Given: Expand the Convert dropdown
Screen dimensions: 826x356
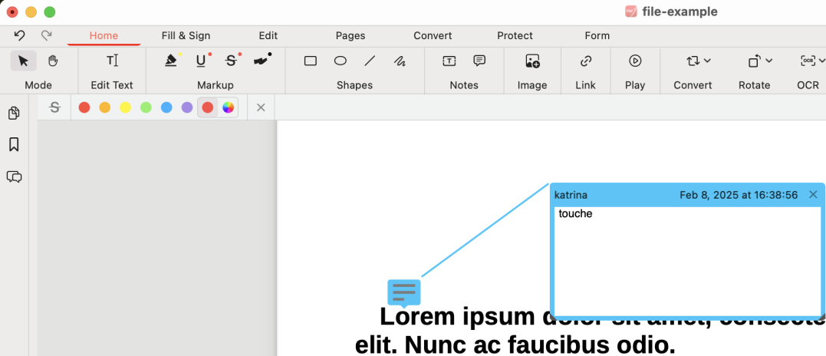Looking at the screenshot, I should click(698, 61).
